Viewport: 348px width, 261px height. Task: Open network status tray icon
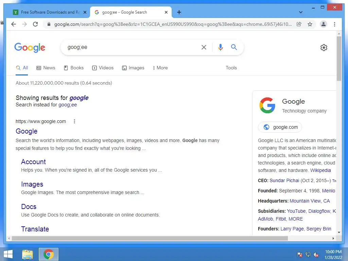pos(308,255)
